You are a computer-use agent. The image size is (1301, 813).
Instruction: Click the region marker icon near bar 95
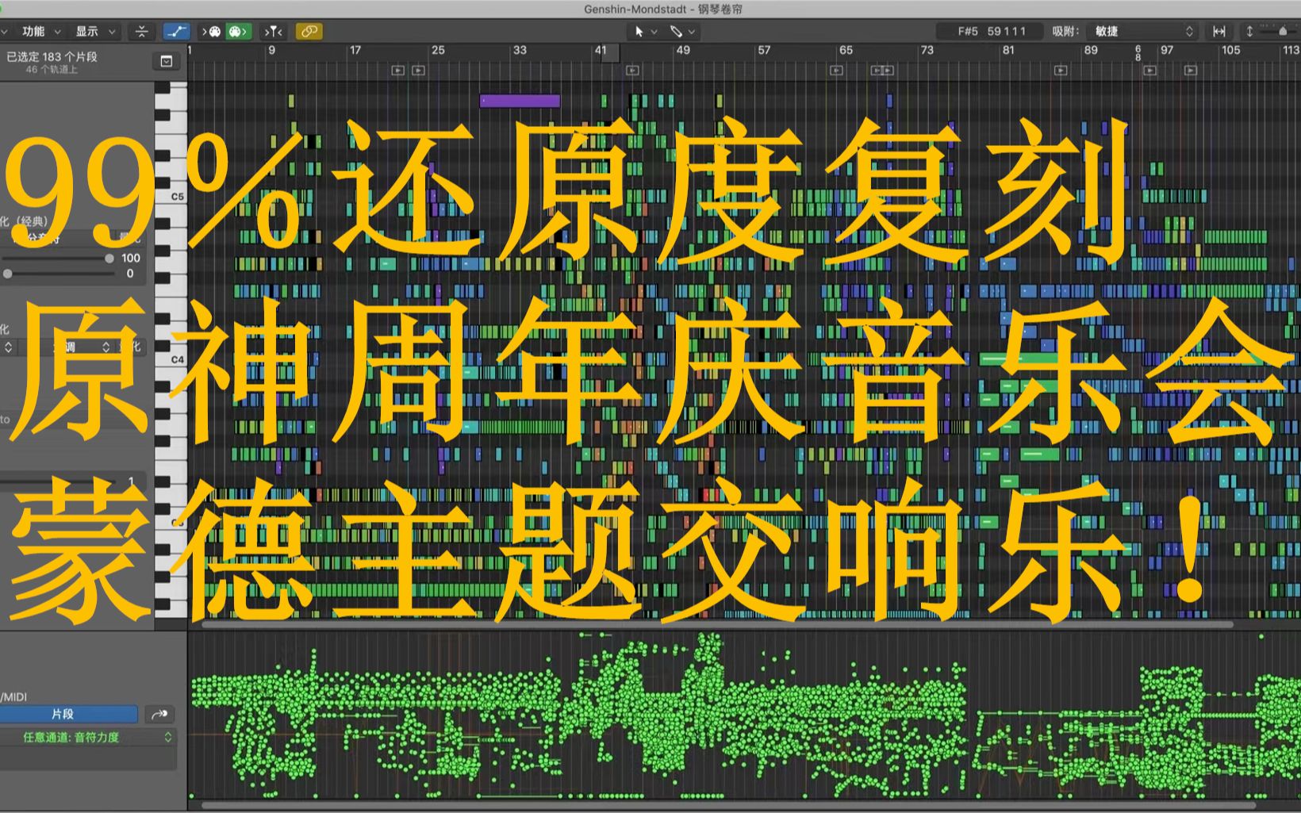click(1149, 71)
